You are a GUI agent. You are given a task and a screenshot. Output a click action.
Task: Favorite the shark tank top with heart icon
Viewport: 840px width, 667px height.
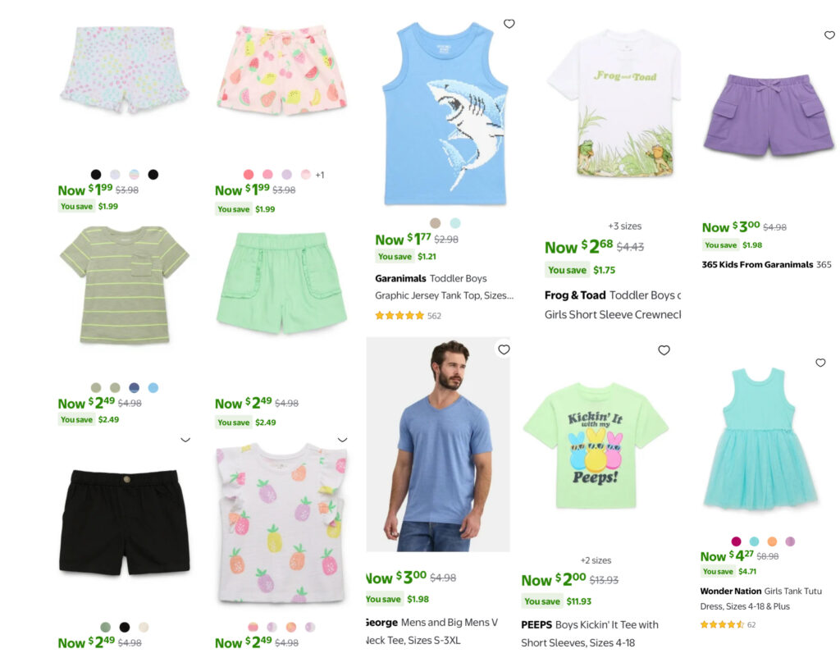(x=509, y=24)
